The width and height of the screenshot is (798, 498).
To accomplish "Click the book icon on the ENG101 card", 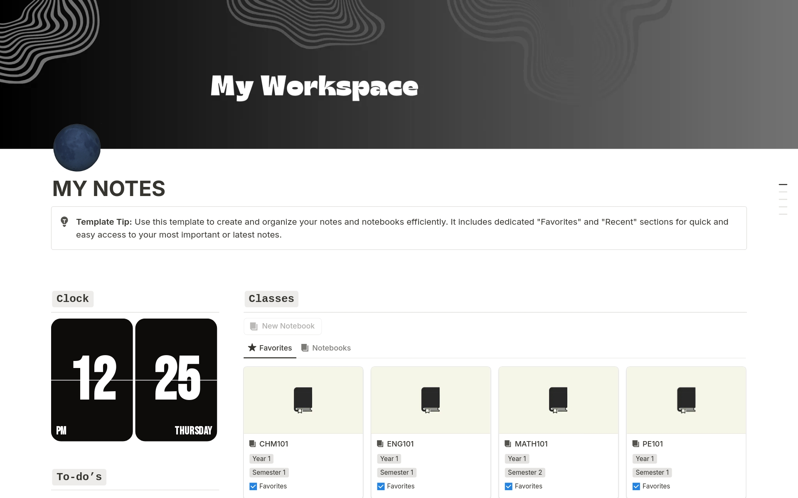I will pyautogui.click(x=431, y=400).
